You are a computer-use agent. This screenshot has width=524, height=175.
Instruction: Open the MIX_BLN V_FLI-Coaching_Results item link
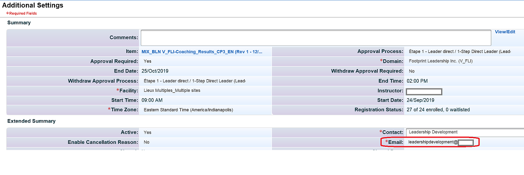click(202, 52)
